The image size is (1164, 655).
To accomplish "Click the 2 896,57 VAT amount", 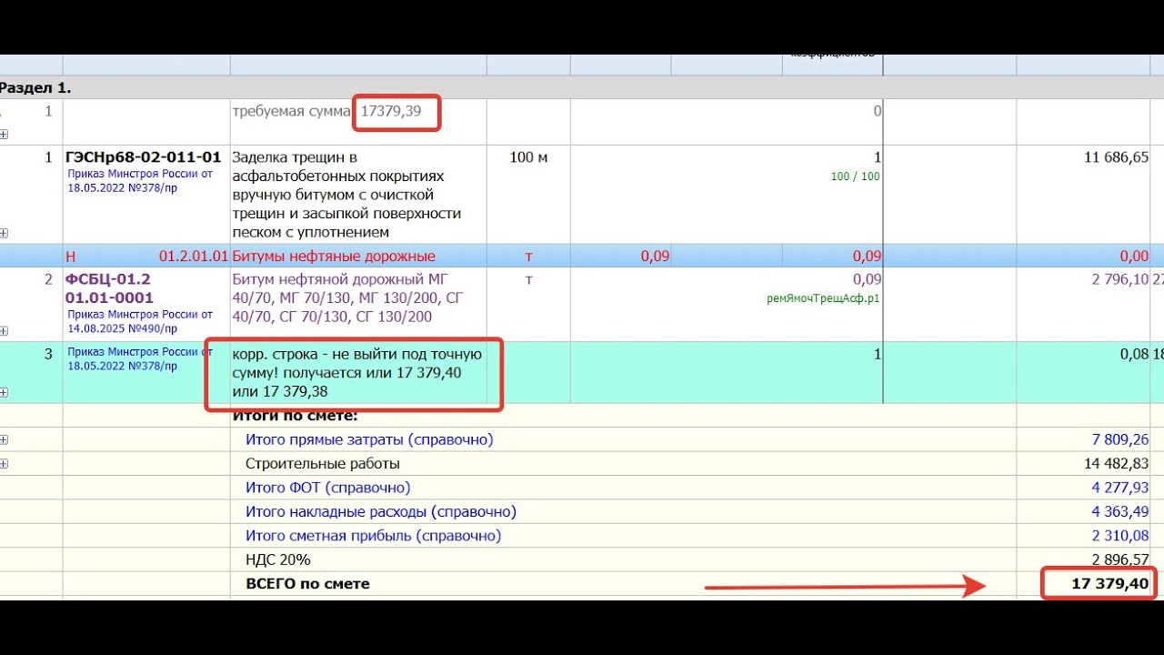I will pyautogui.click(x=1120, y=559).
